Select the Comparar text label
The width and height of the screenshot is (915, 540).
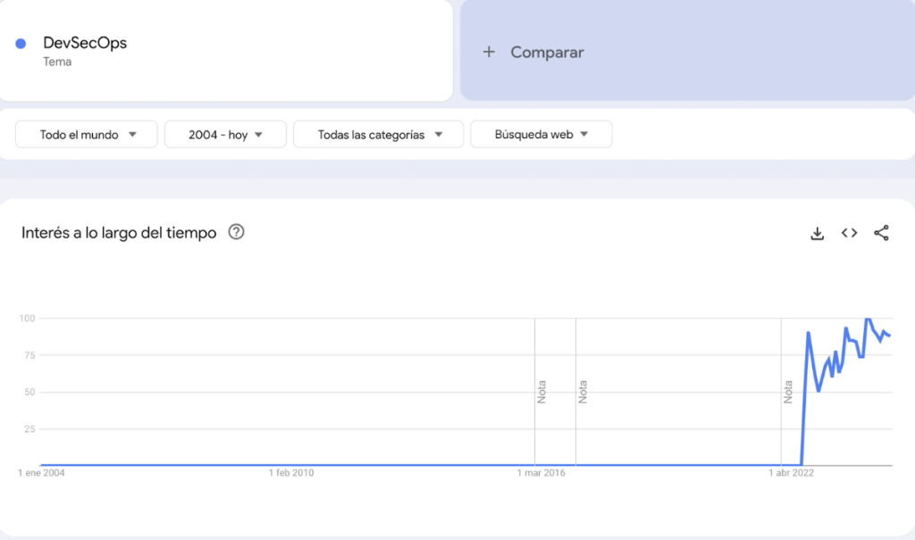547,52
